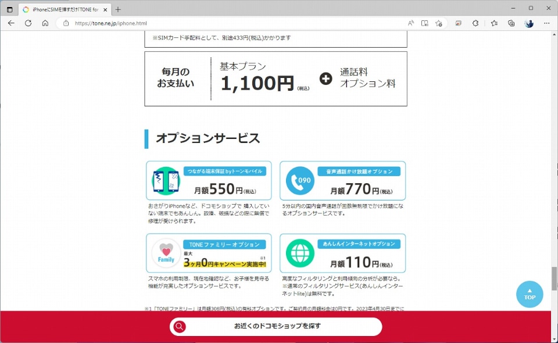Jump to top with the TOP button

click(x=529, y=295)
